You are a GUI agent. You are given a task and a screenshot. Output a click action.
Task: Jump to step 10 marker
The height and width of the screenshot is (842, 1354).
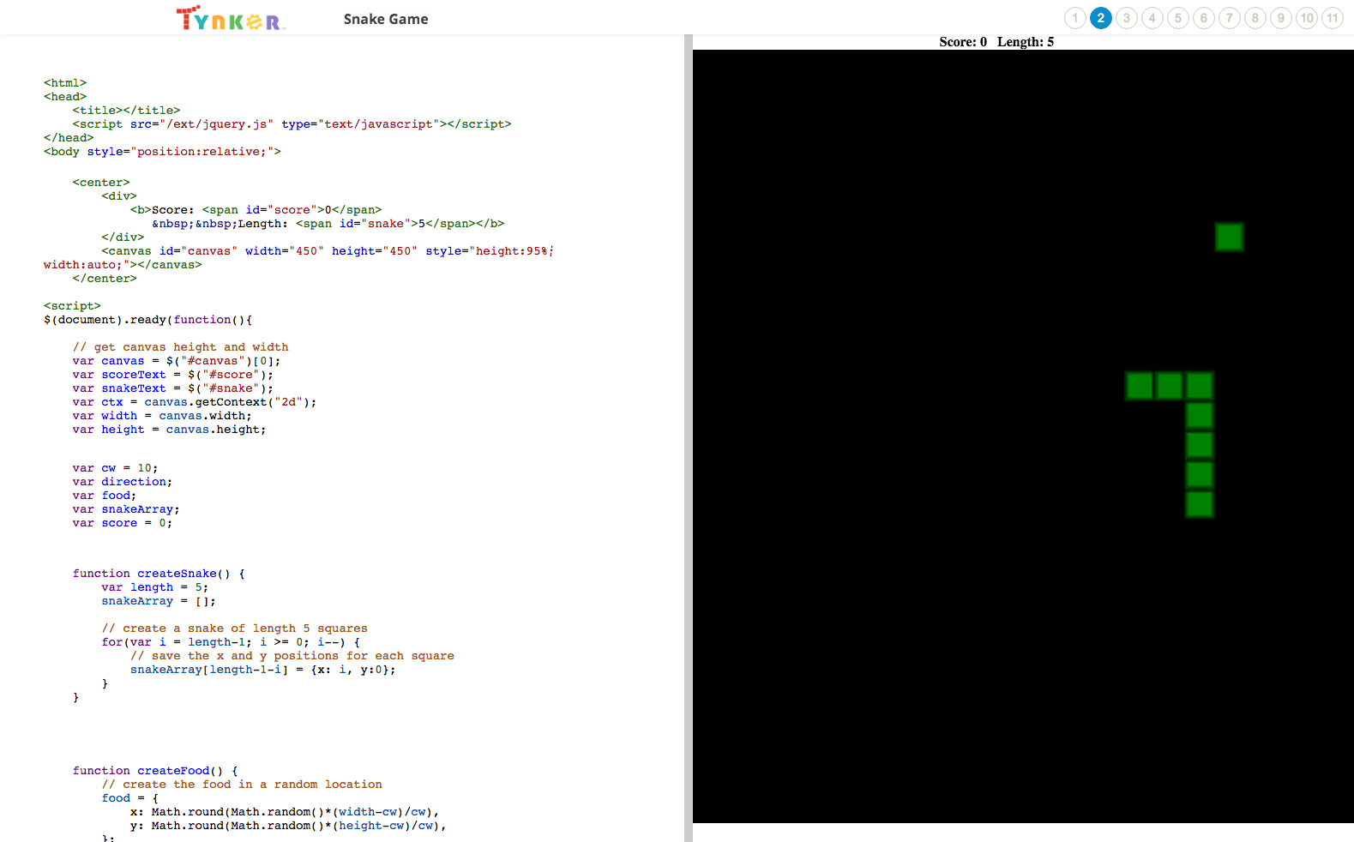point(1306,18)
